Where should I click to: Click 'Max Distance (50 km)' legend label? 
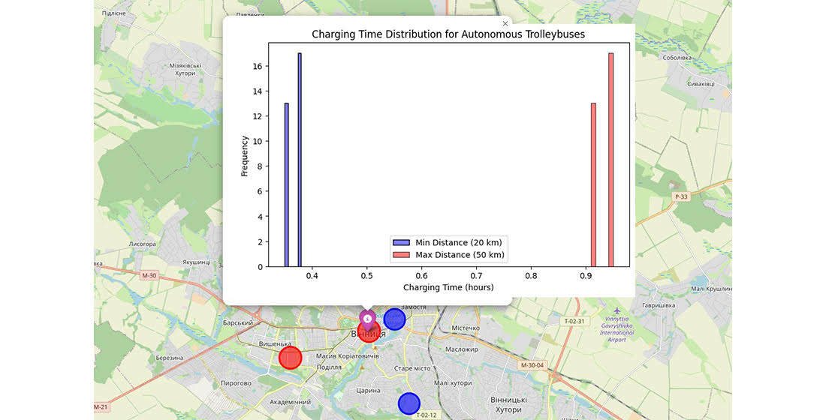[x=460, y=255]
